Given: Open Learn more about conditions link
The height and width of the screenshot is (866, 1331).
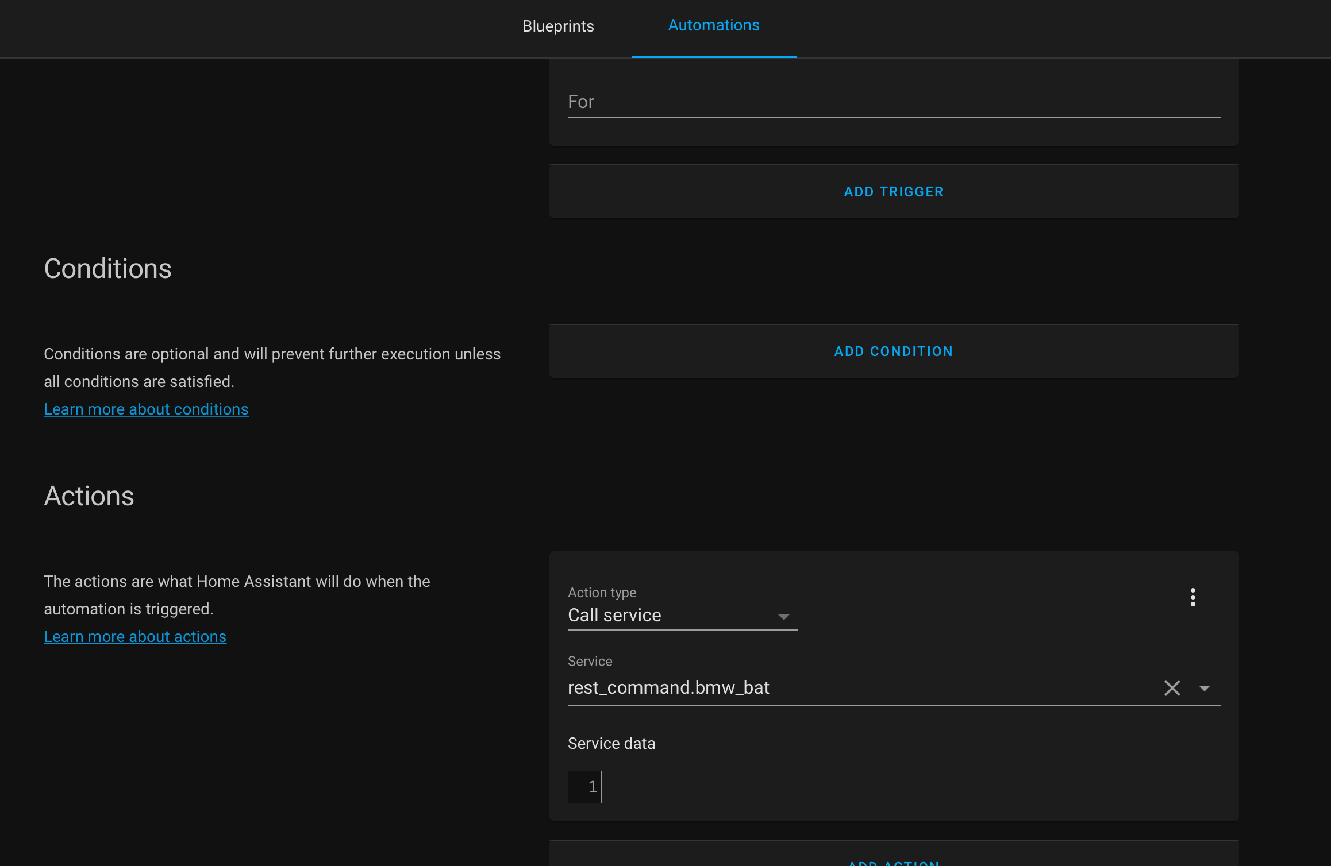Looking at the screenshot, I should 146,409.
